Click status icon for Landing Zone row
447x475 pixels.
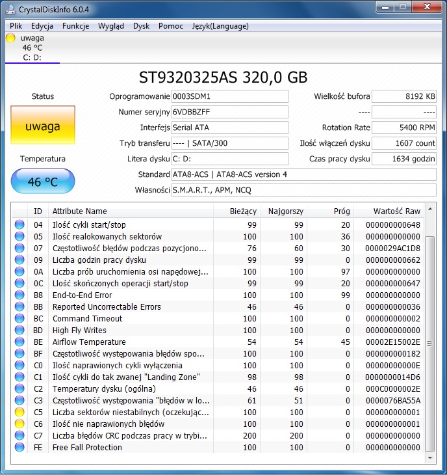pyautogui.click(x=19, y=377)
